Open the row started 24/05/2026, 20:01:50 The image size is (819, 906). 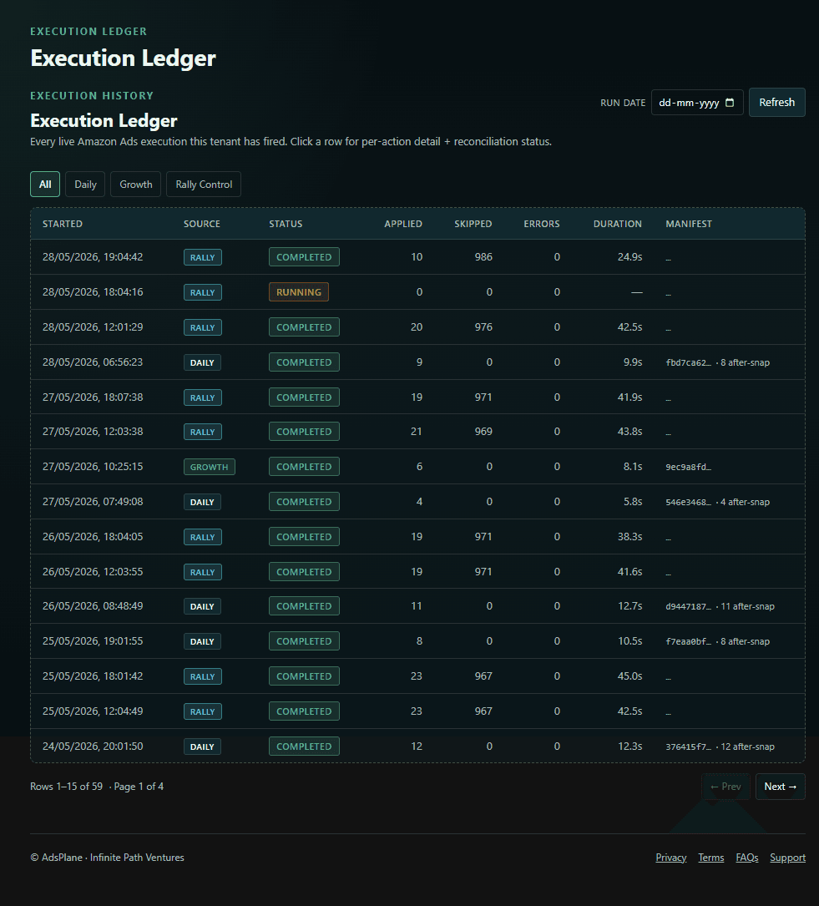click(417, 746)
